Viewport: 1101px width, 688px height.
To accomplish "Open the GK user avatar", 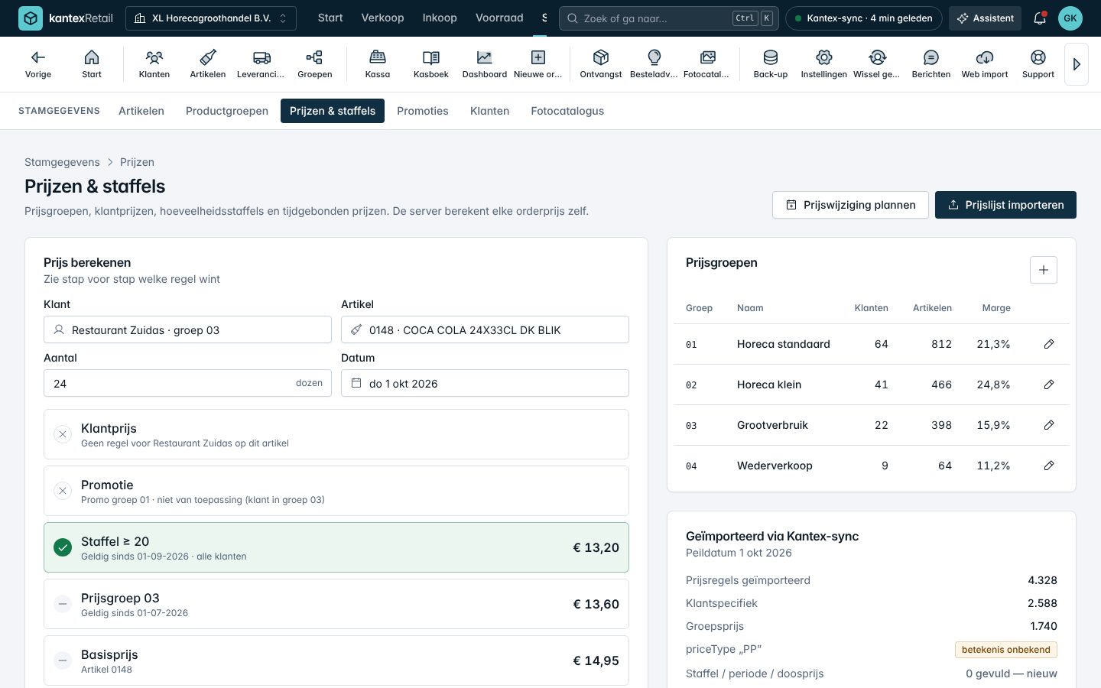I will point(1070,18).
